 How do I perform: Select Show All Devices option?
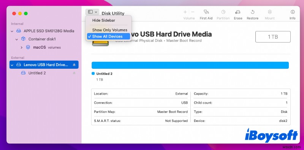tap(108, 36)
